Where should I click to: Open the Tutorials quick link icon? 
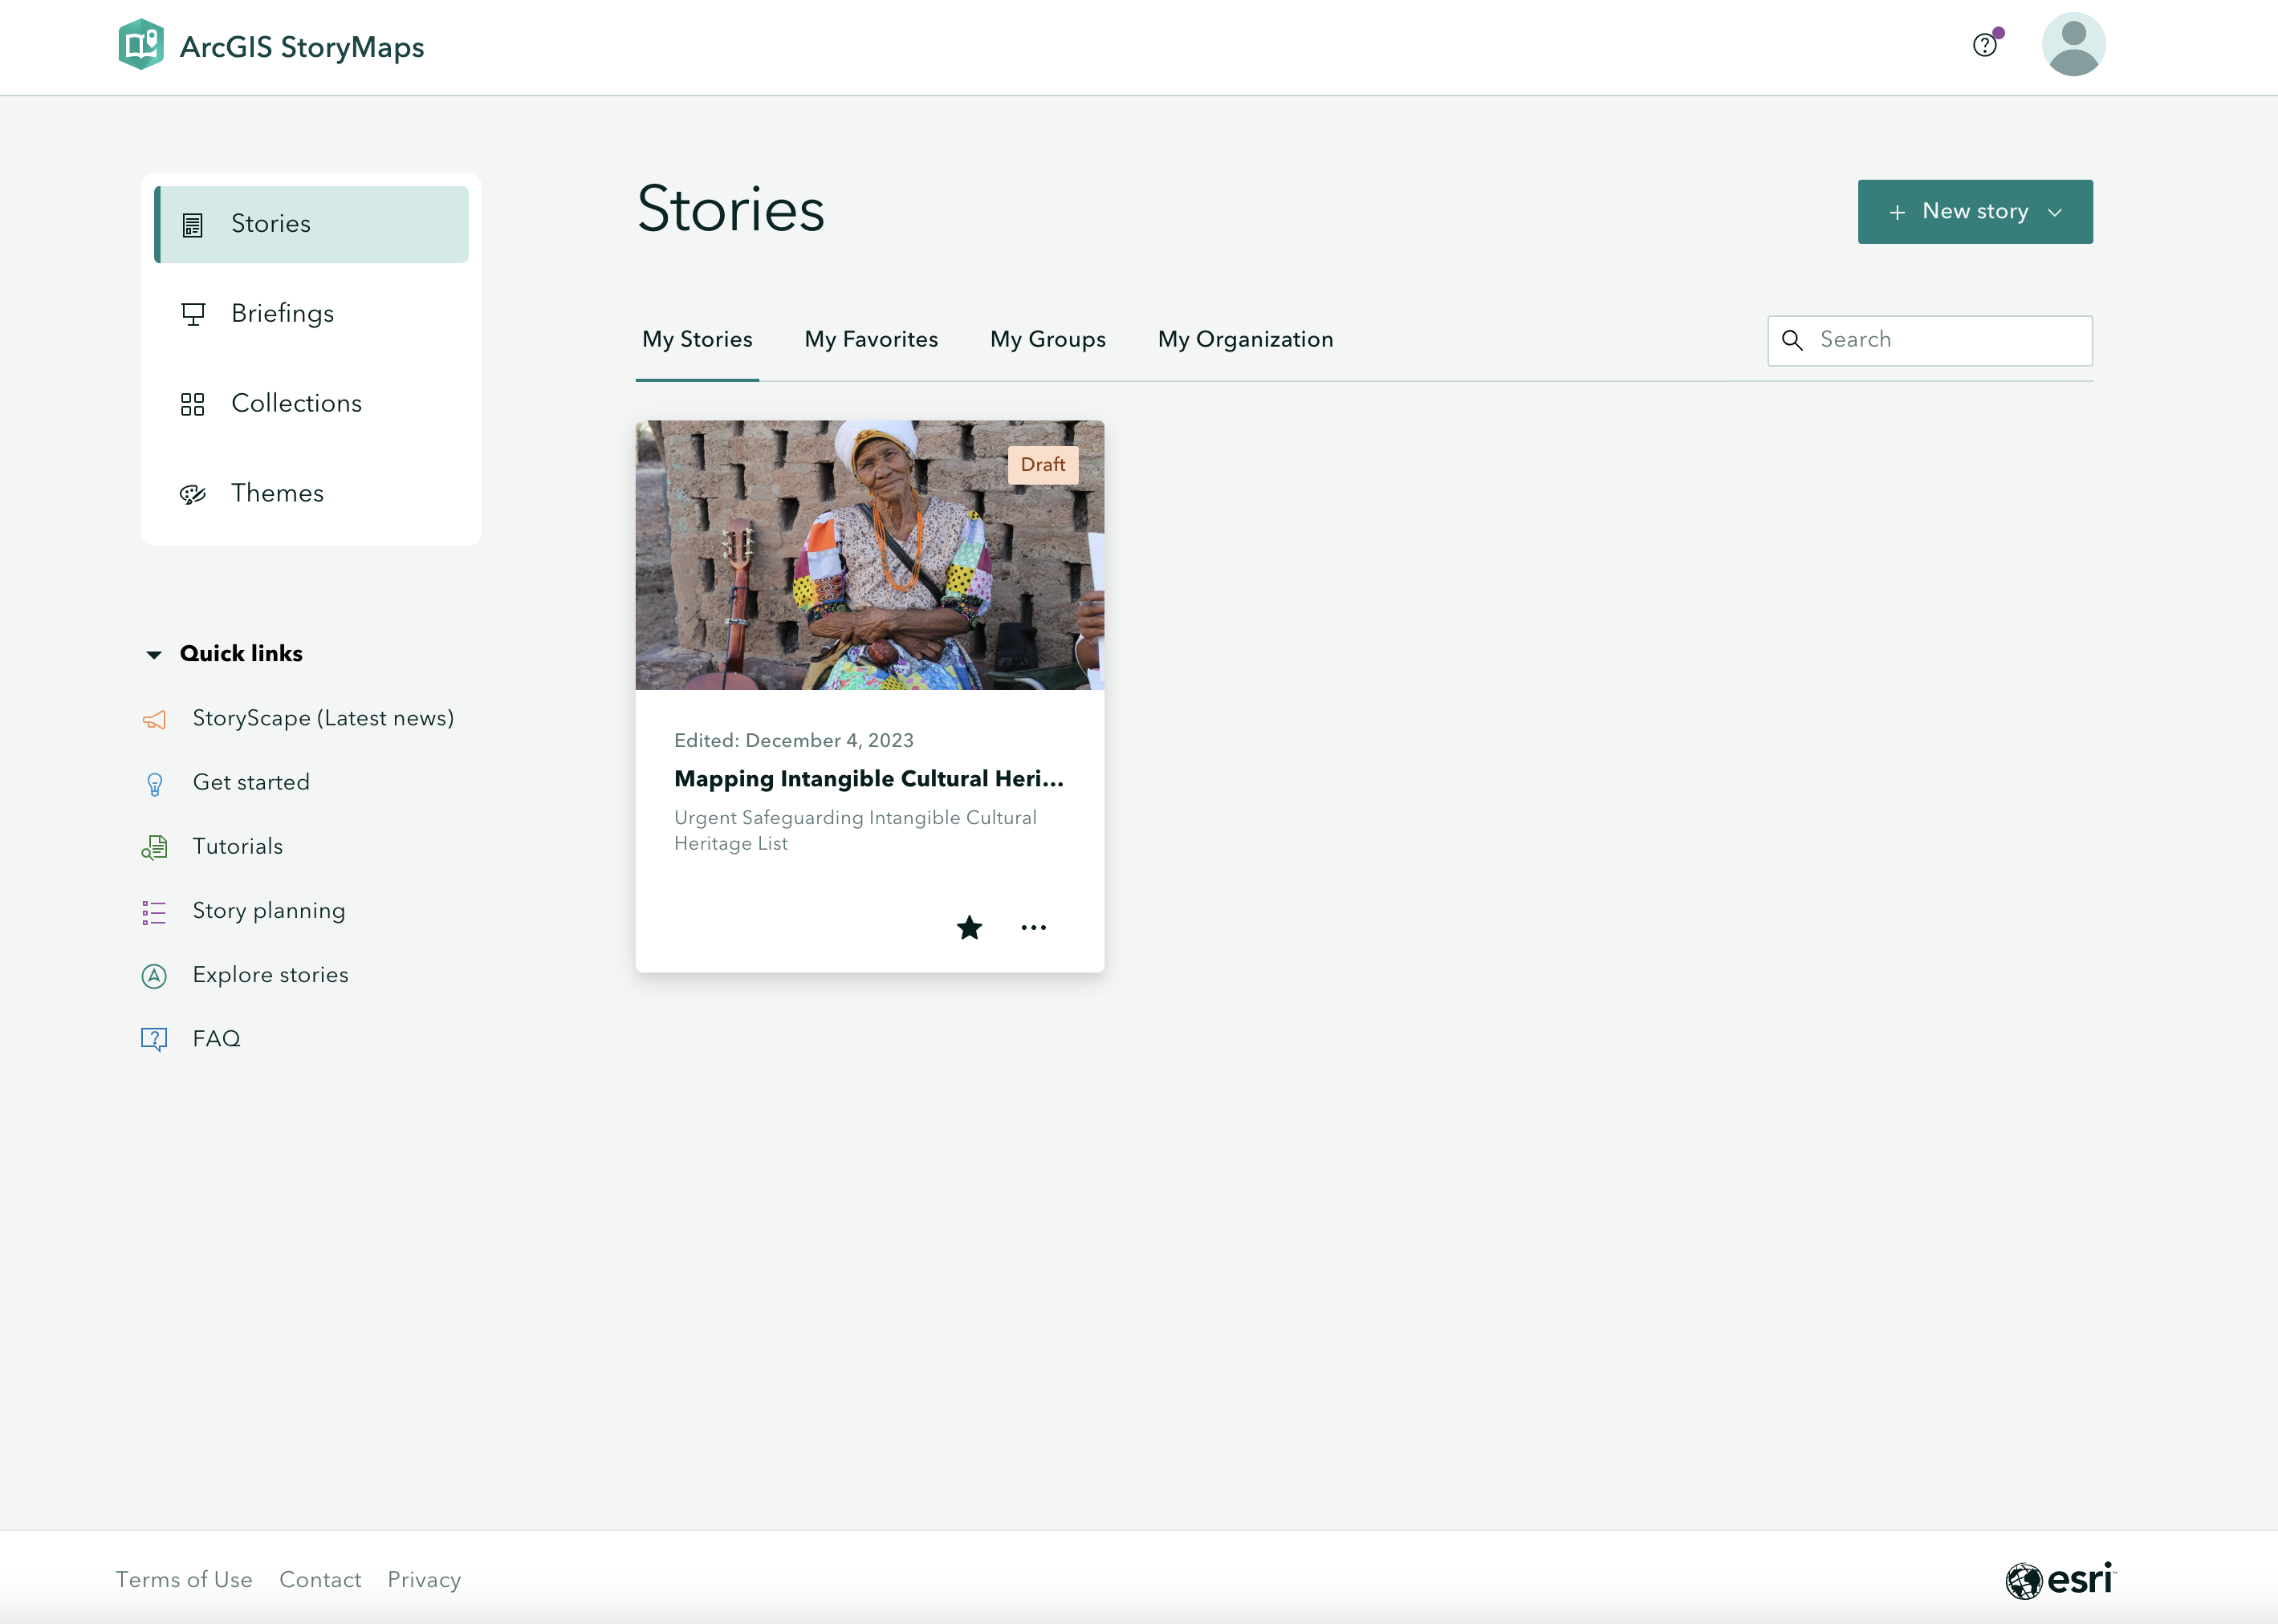[x=154, y=847]
